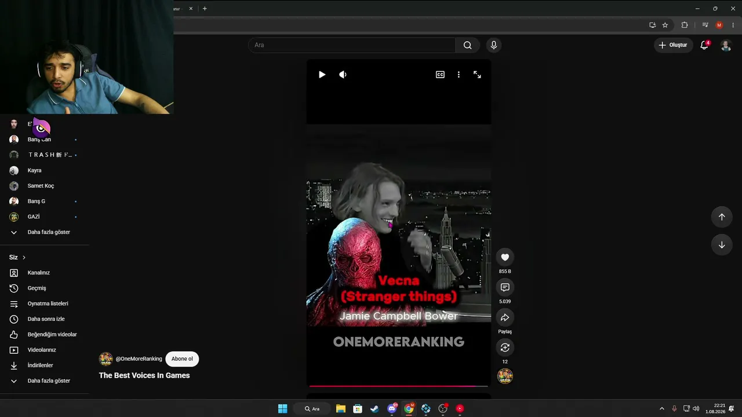Open Microsoft Store from the taskbar
This screenshot has width=742, height=417.
pos(358,409)
